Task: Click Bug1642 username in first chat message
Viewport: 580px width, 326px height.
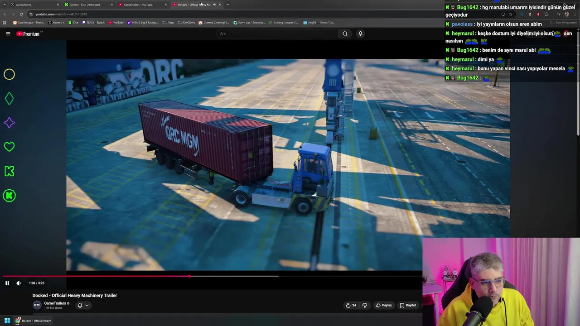Action: (x=468, y=7)
